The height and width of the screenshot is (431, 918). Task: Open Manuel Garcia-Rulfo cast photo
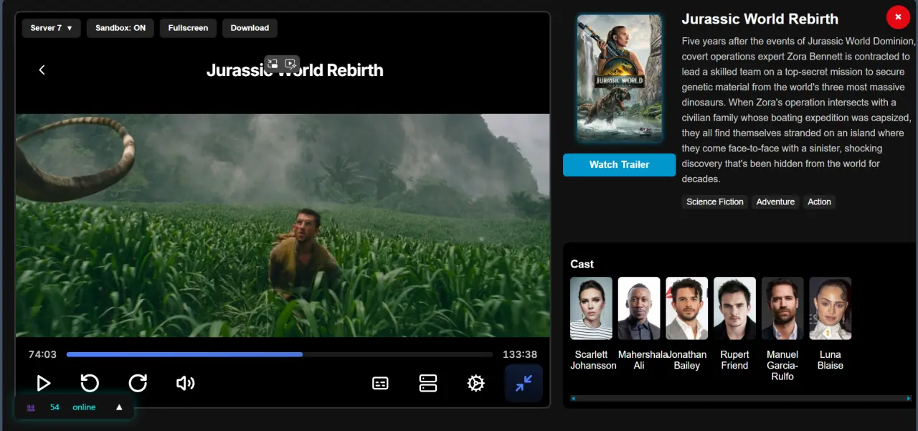tap(782, 308)
